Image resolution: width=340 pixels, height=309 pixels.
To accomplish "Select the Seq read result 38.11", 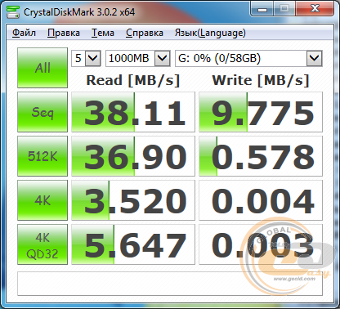I will (133, 112).
